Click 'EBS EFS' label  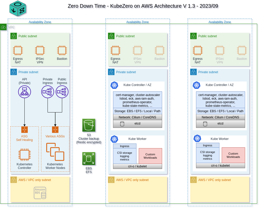pos(89,170)
